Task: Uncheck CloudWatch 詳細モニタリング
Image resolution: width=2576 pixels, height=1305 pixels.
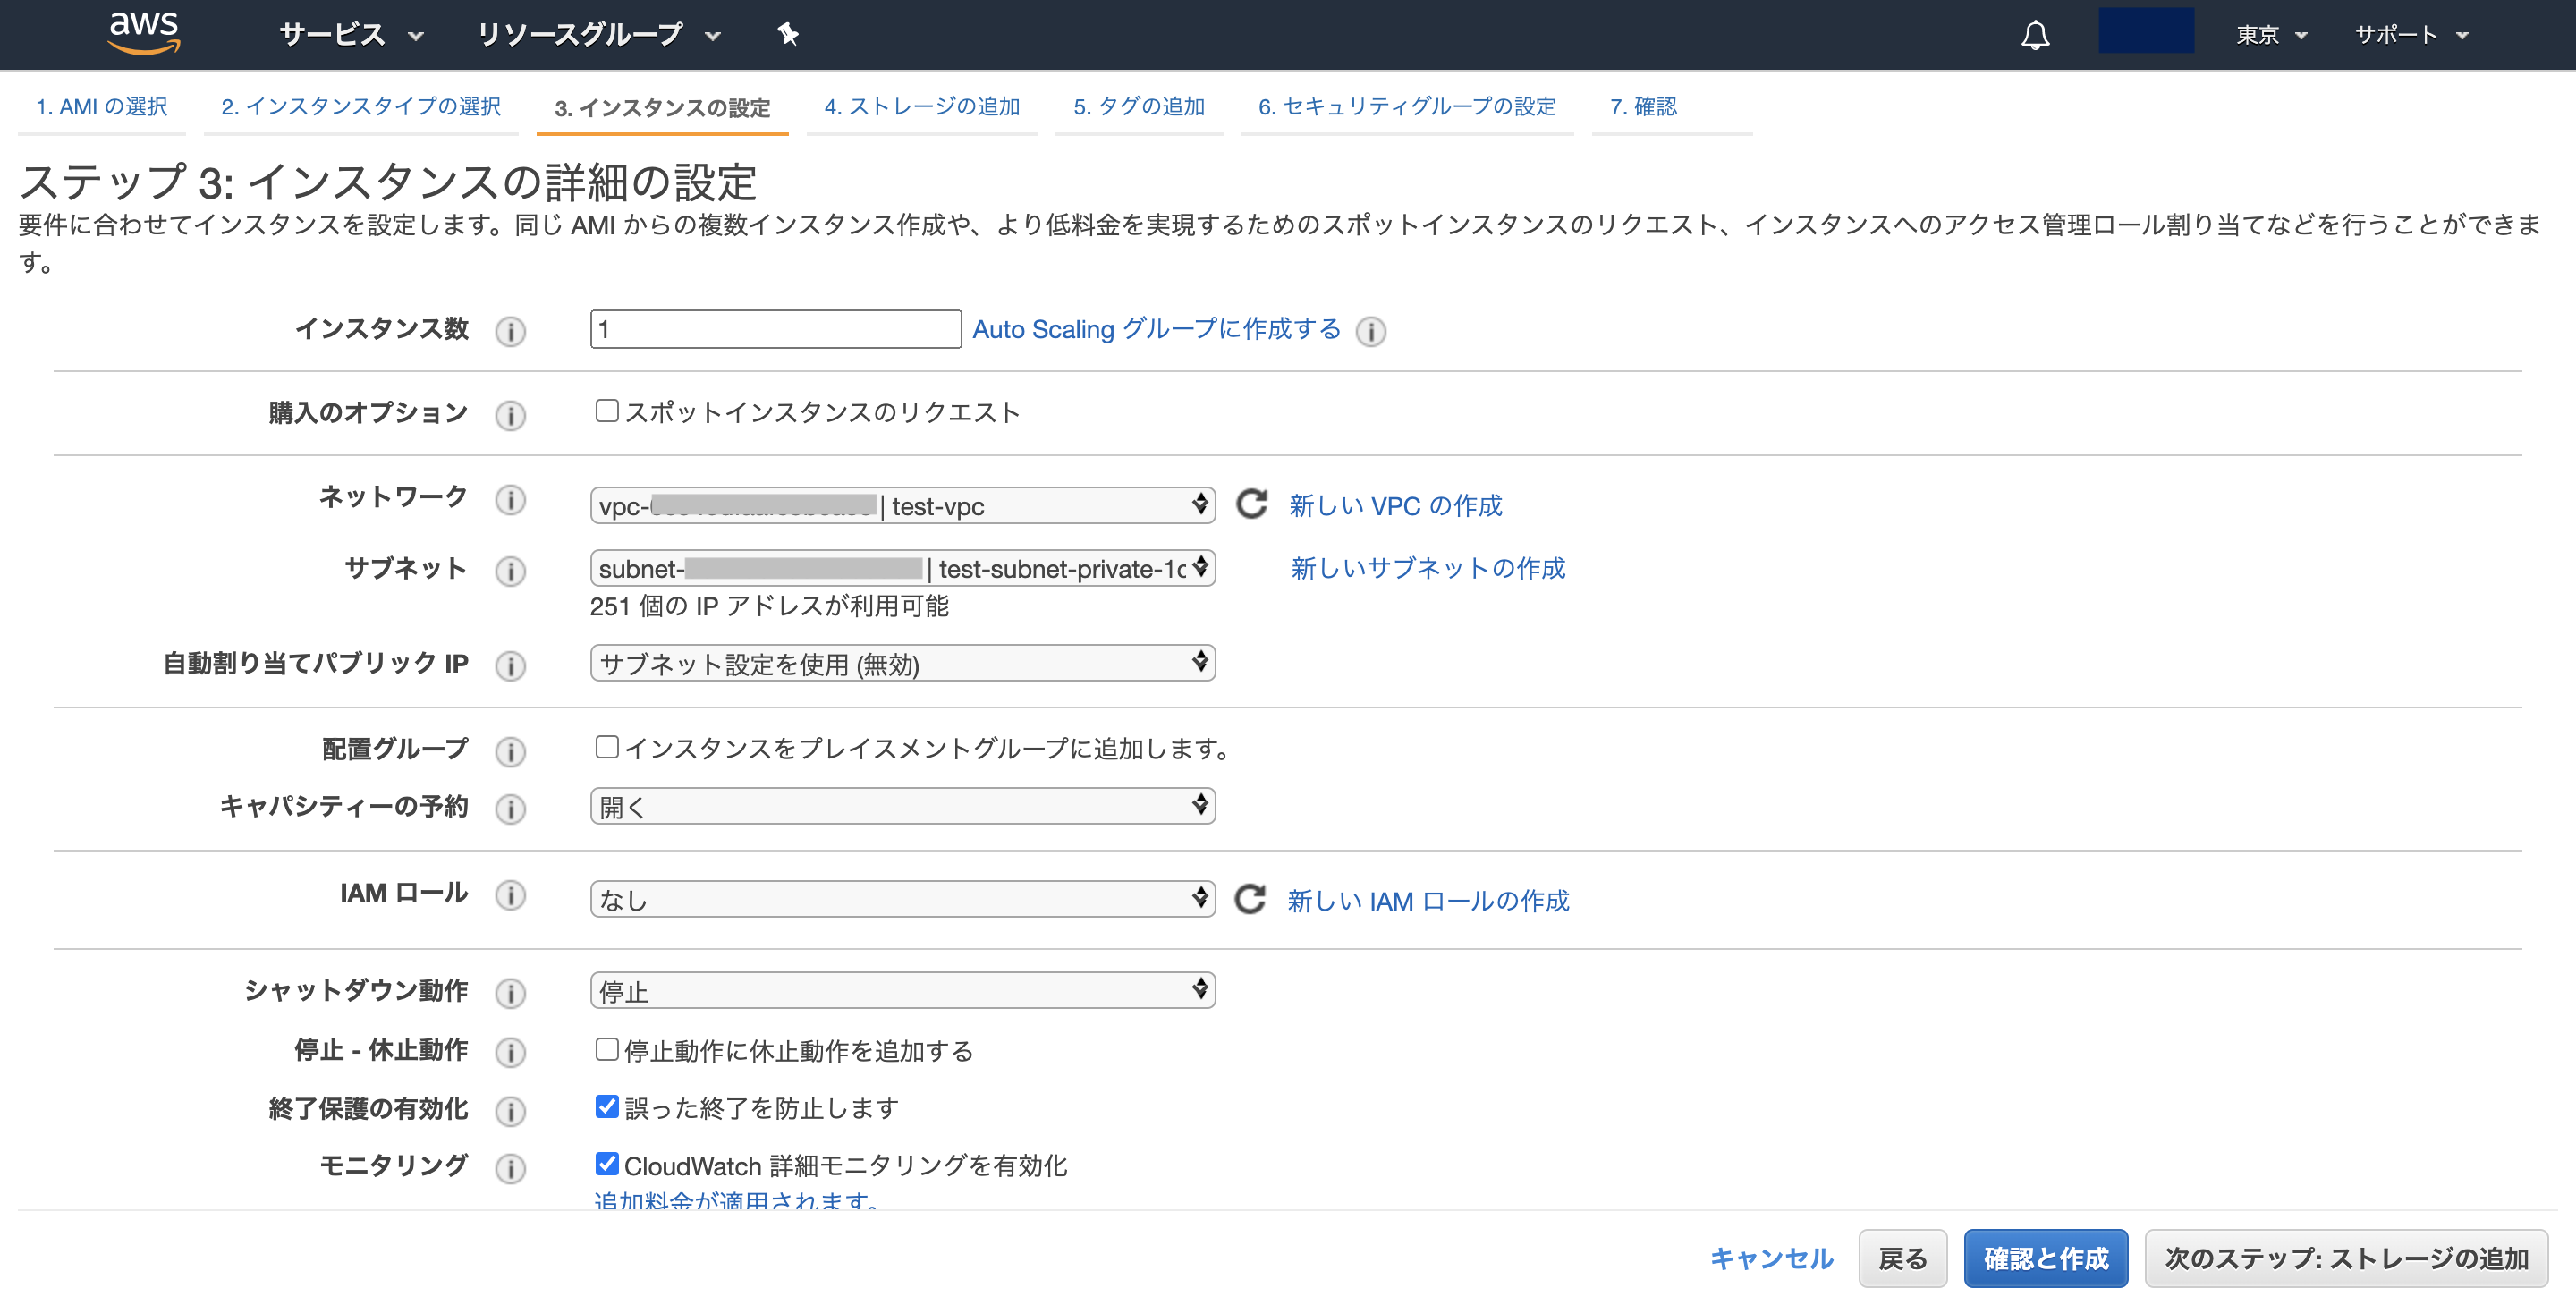Action: [606, 1163]
